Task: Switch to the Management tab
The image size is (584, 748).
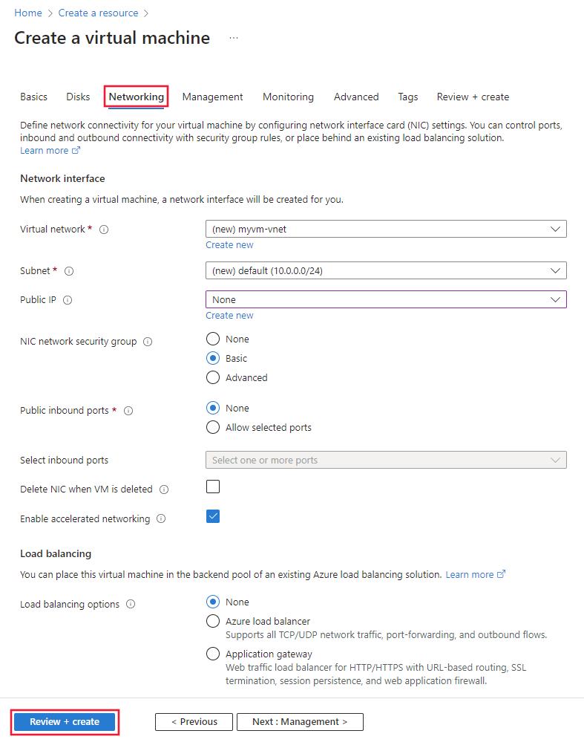Action: click(212, 97)
